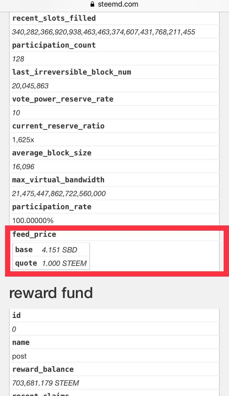
Task: Select the max_virtual_bandwidth number
Action: [59, 194]
